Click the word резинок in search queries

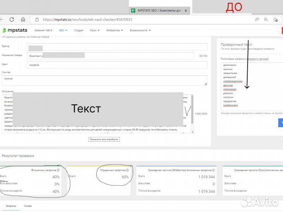228,93
